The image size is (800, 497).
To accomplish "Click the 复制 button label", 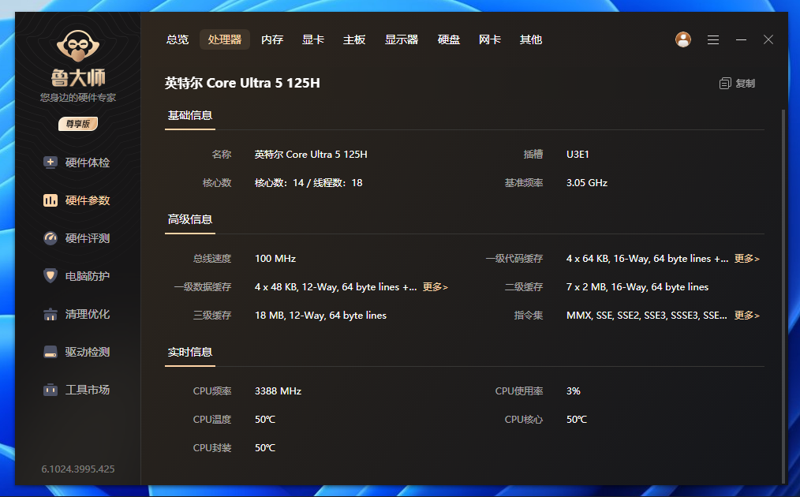I will [x=745, y=83].
